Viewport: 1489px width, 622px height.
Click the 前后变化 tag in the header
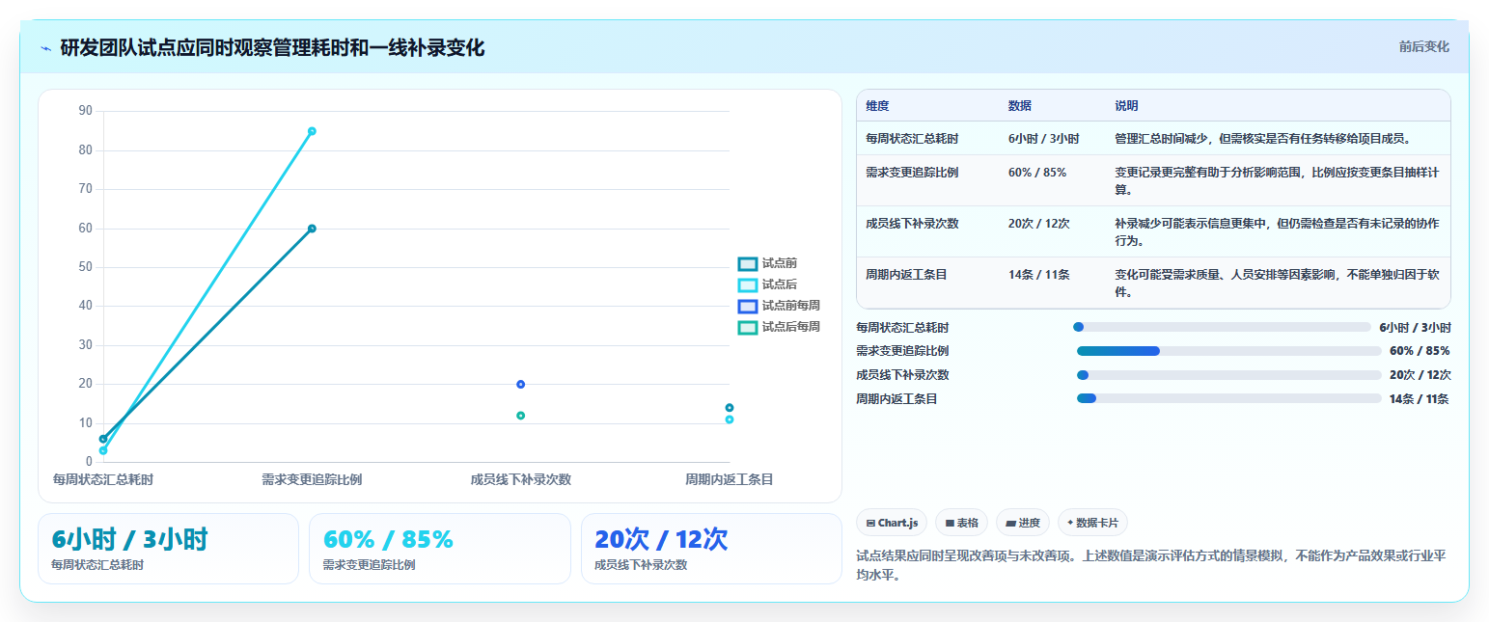pyautogui.click(x=1423, y=46)
